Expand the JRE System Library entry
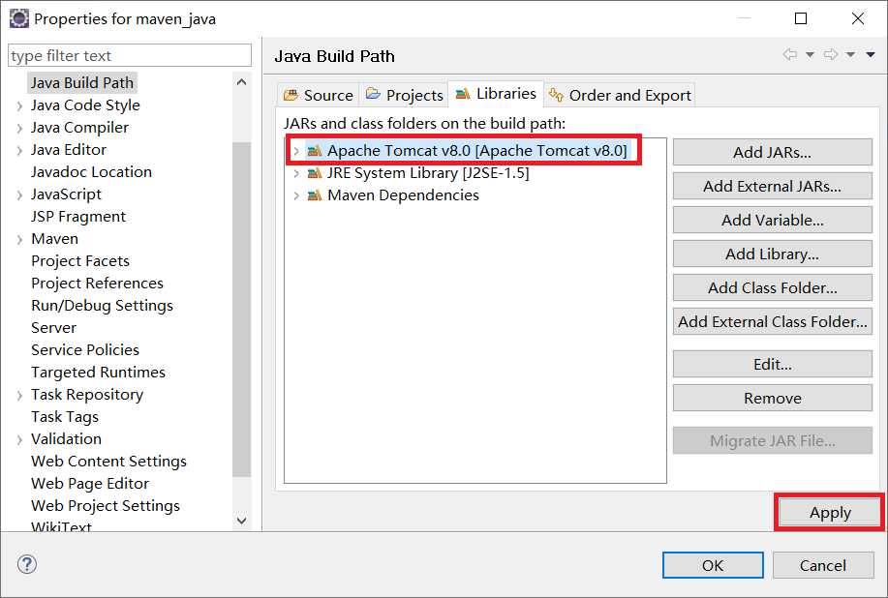 coord(295,173)
